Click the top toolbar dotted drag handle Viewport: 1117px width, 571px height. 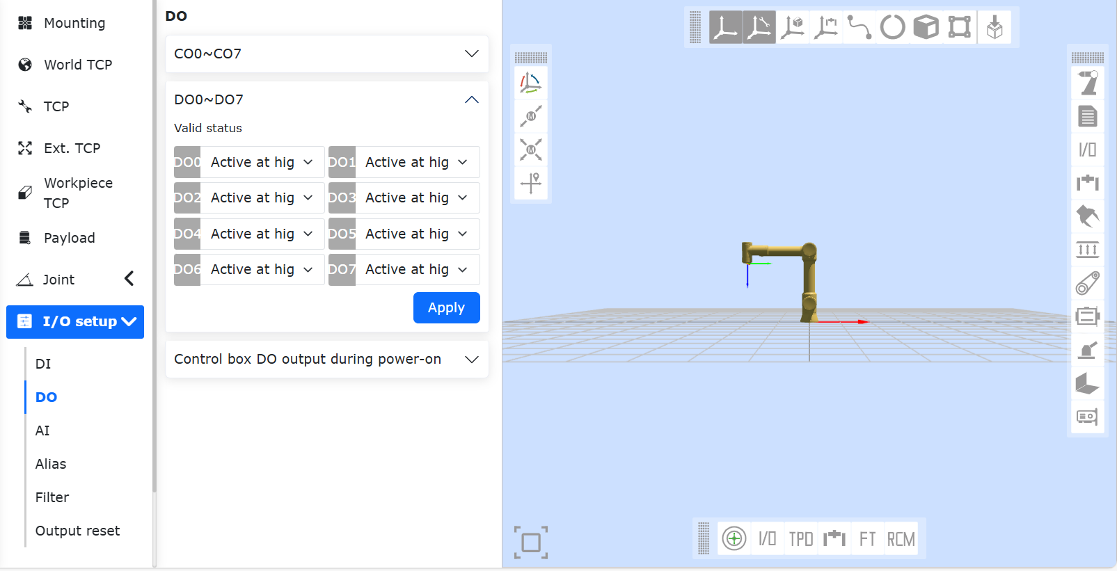[x=695, y=27]
